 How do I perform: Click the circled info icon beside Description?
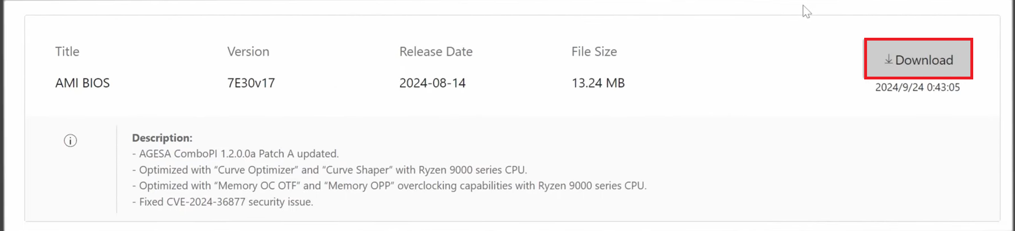click(70, 141)
